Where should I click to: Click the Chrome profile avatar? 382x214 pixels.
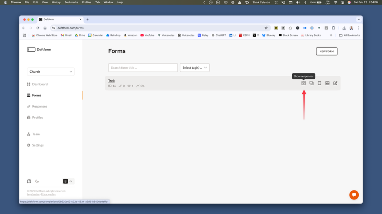[x=351, y=28]
